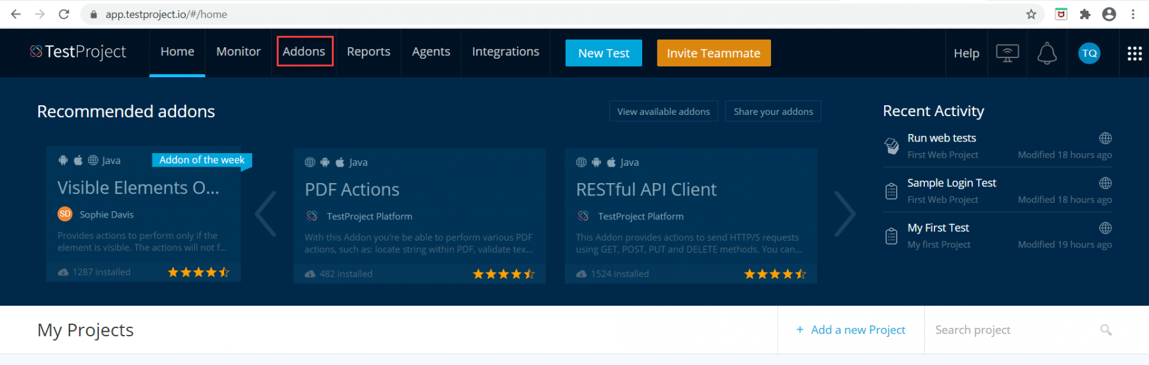Click the Search project field

click(x=1015, y=330)
